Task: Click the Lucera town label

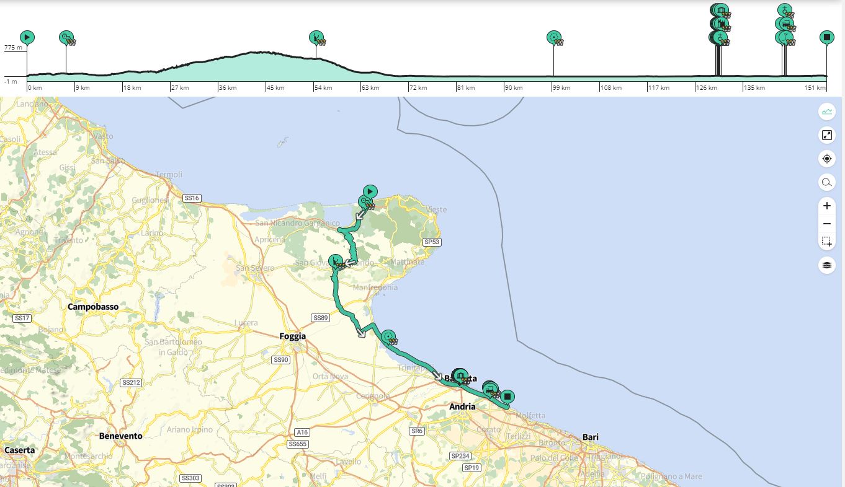Action: click(246, 323)
